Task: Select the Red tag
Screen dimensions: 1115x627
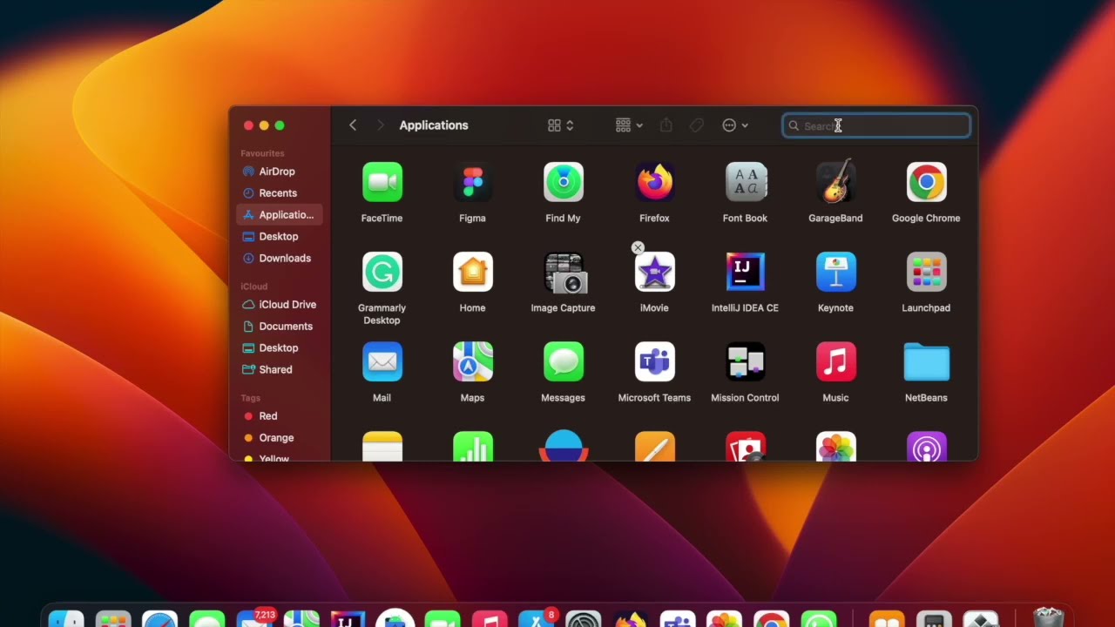Action: (279, 416)
